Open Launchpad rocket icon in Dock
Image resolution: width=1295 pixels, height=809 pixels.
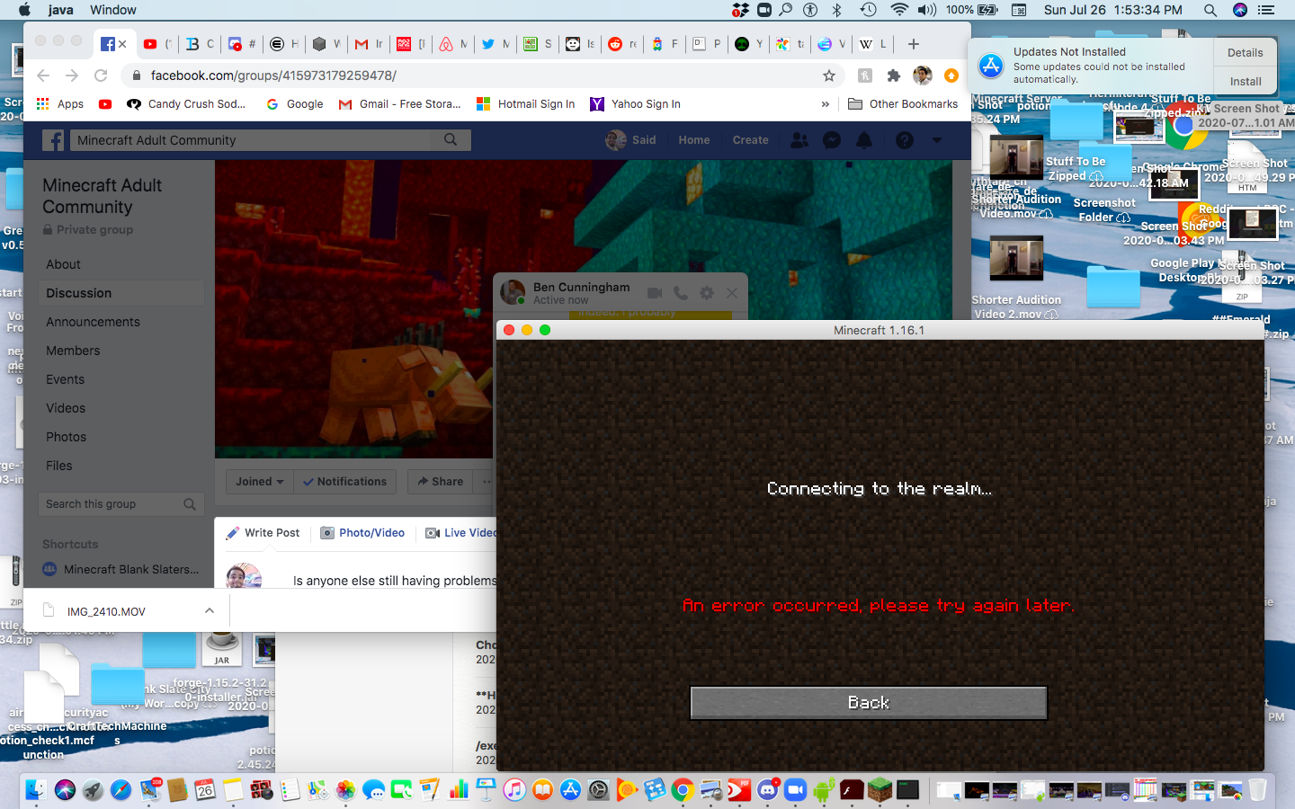point(93,790)
